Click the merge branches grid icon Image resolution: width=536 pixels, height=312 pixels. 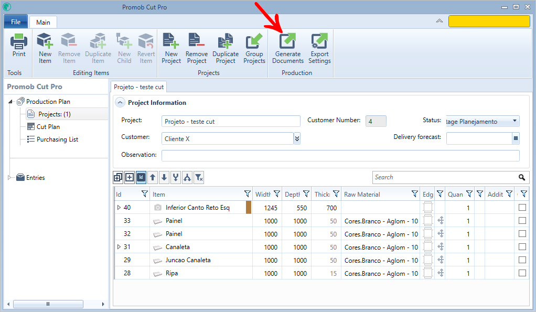(x=176, y=177)
